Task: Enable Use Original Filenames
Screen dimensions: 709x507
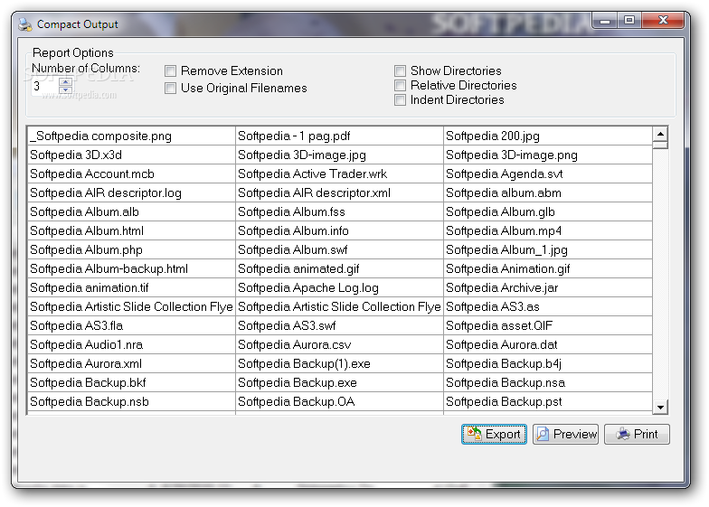Action: click(x=170, y=89)
